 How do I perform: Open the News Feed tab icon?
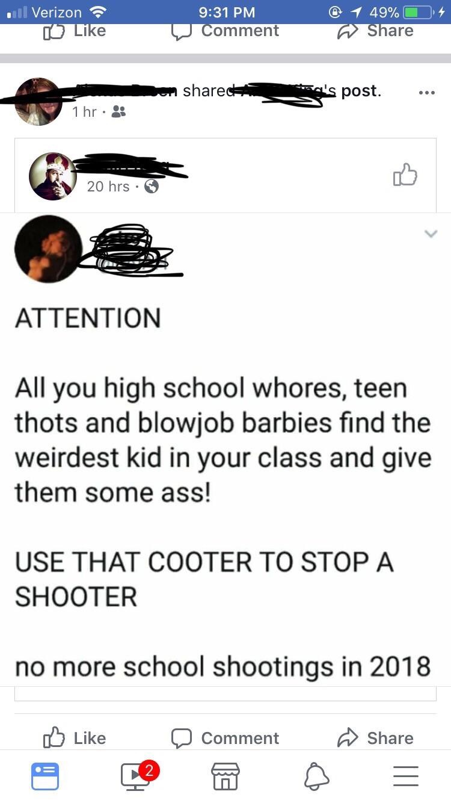pyautogui.click(x=44, y=776)
